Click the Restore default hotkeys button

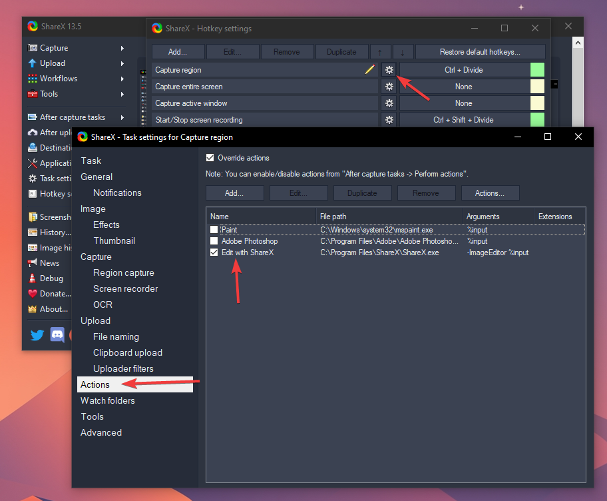click(x=480, y=51)
